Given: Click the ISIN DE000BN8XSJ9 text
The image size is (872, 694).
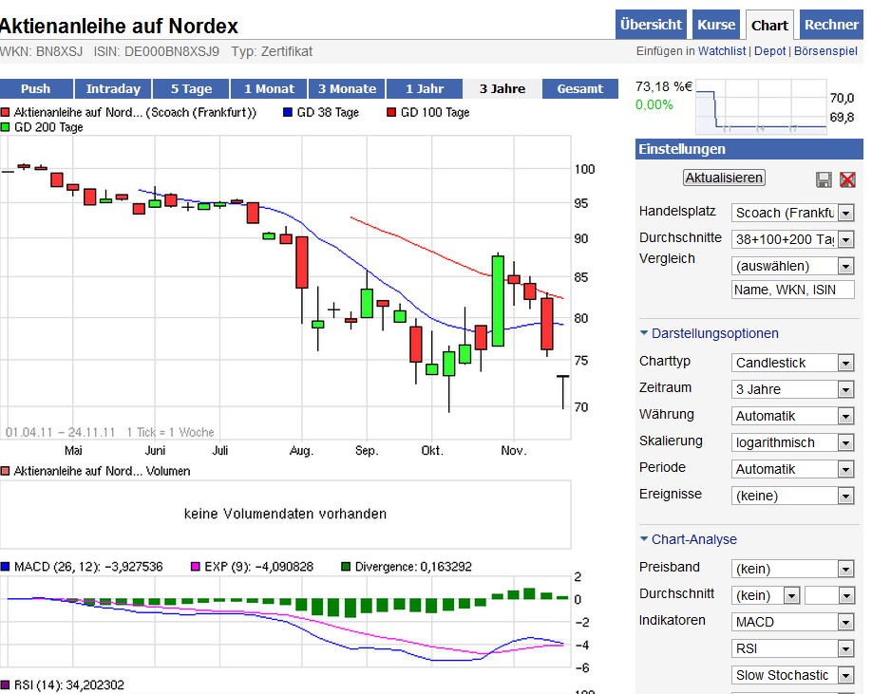Looking at the screenshot, I should click(x=157, y=51).
